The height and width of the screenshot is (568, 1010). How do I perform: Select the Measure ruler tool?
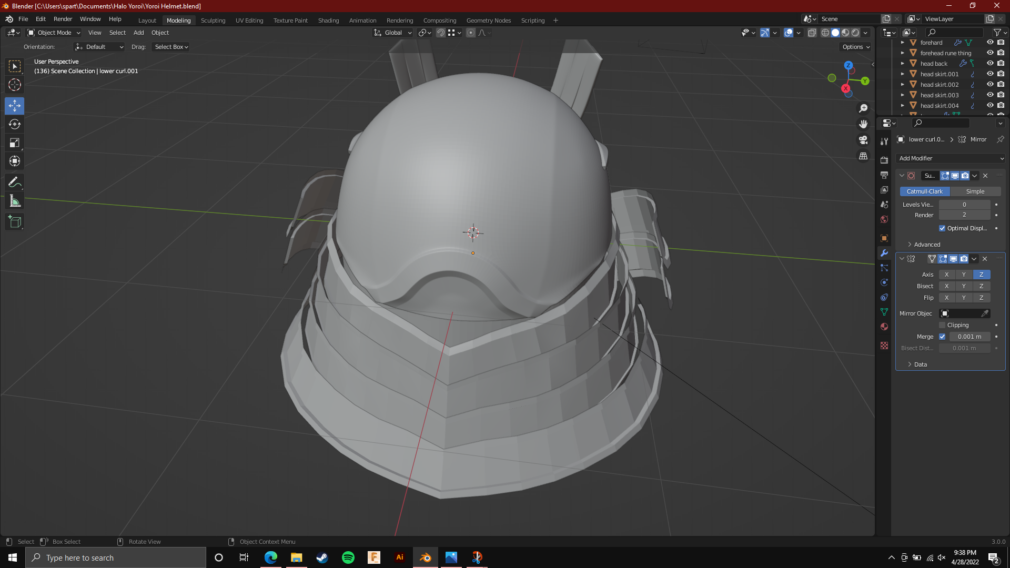(x=15, y=201)
